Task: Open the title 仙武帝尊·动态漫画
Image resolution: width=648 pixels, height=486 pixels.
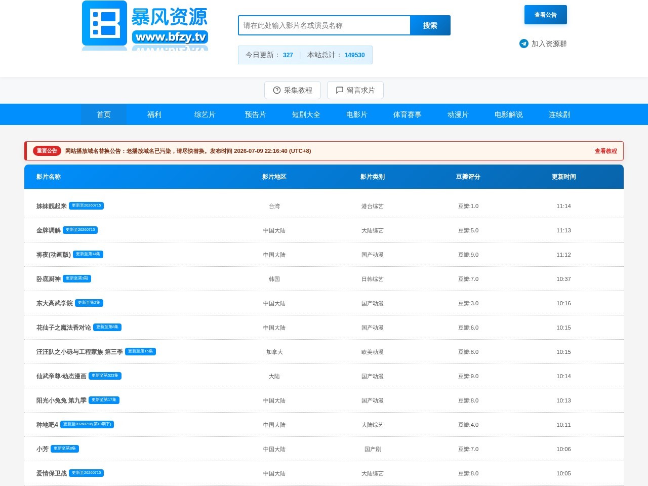Action: point(61,376)
